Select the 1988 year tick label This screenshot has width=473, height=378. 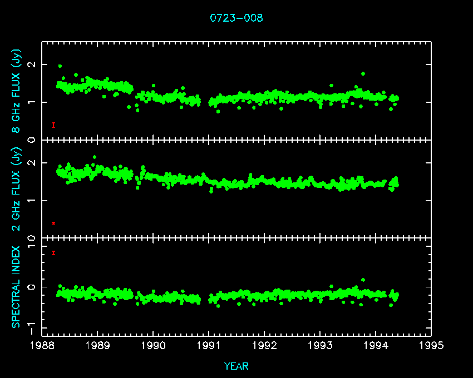42,346
